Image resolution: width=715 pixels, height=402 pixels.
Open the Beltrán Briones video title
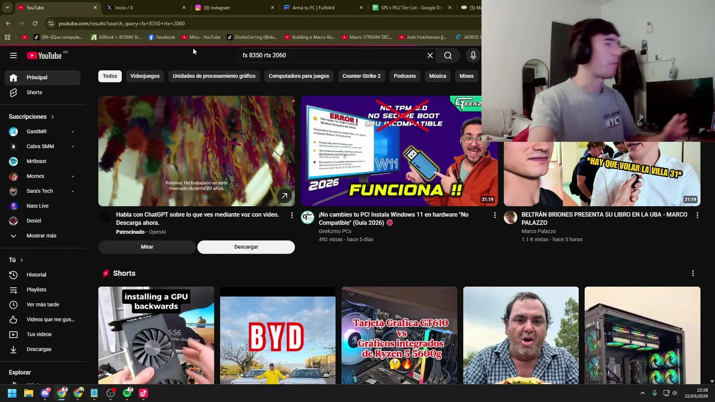coord(604,218)
